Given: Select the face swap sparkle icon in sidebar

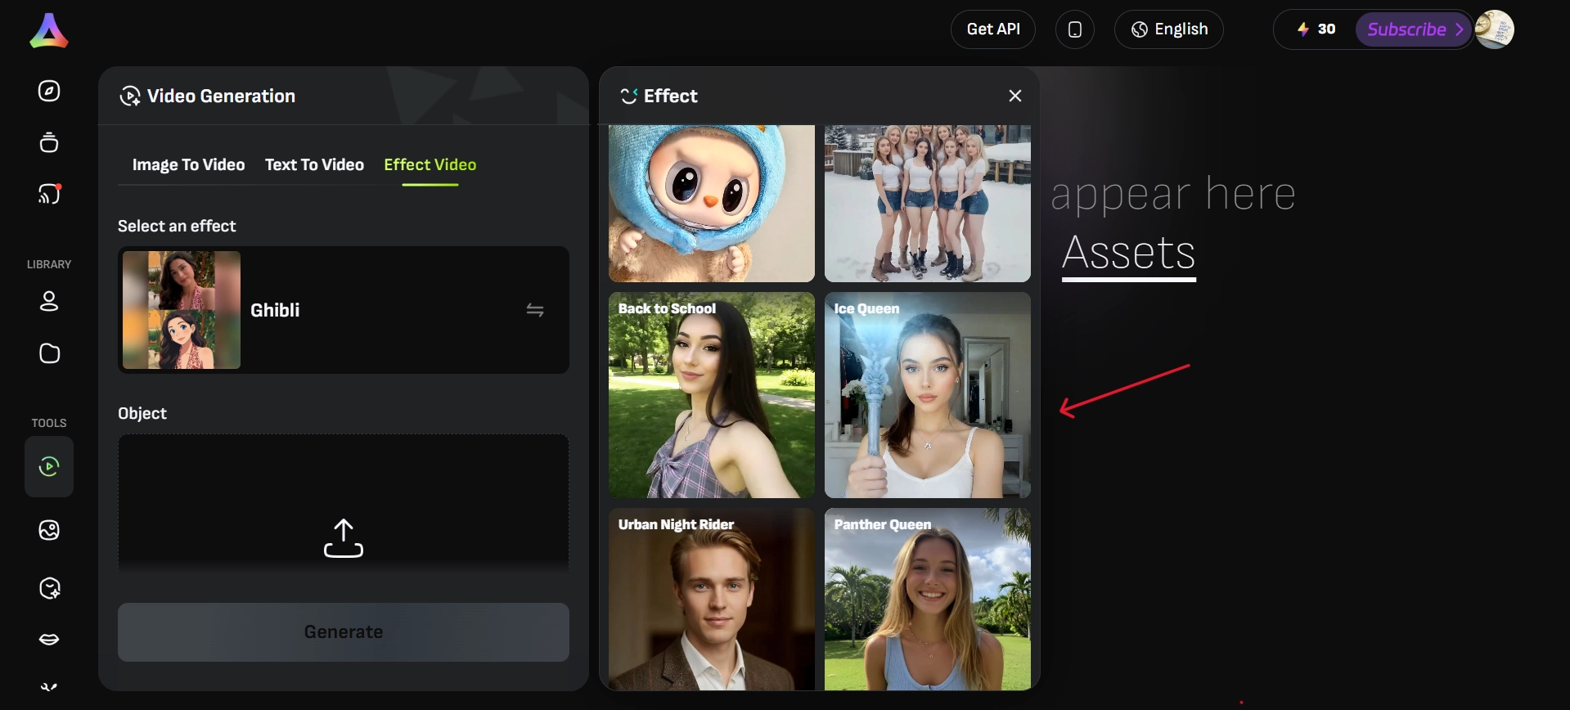Looking at the screenshot, I should coord(49,588).
